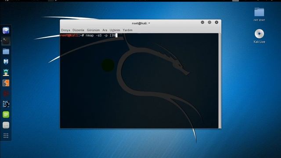This screenshot has height=158, width=281.
Task: Open the grey tweak tool icon in dock
Action: point(6,125)
